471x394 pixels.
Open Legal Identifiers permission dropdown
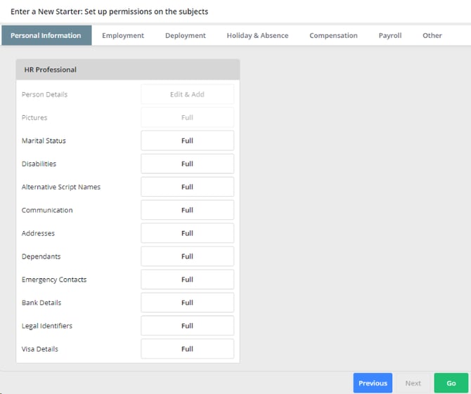(x=187, y=326)
